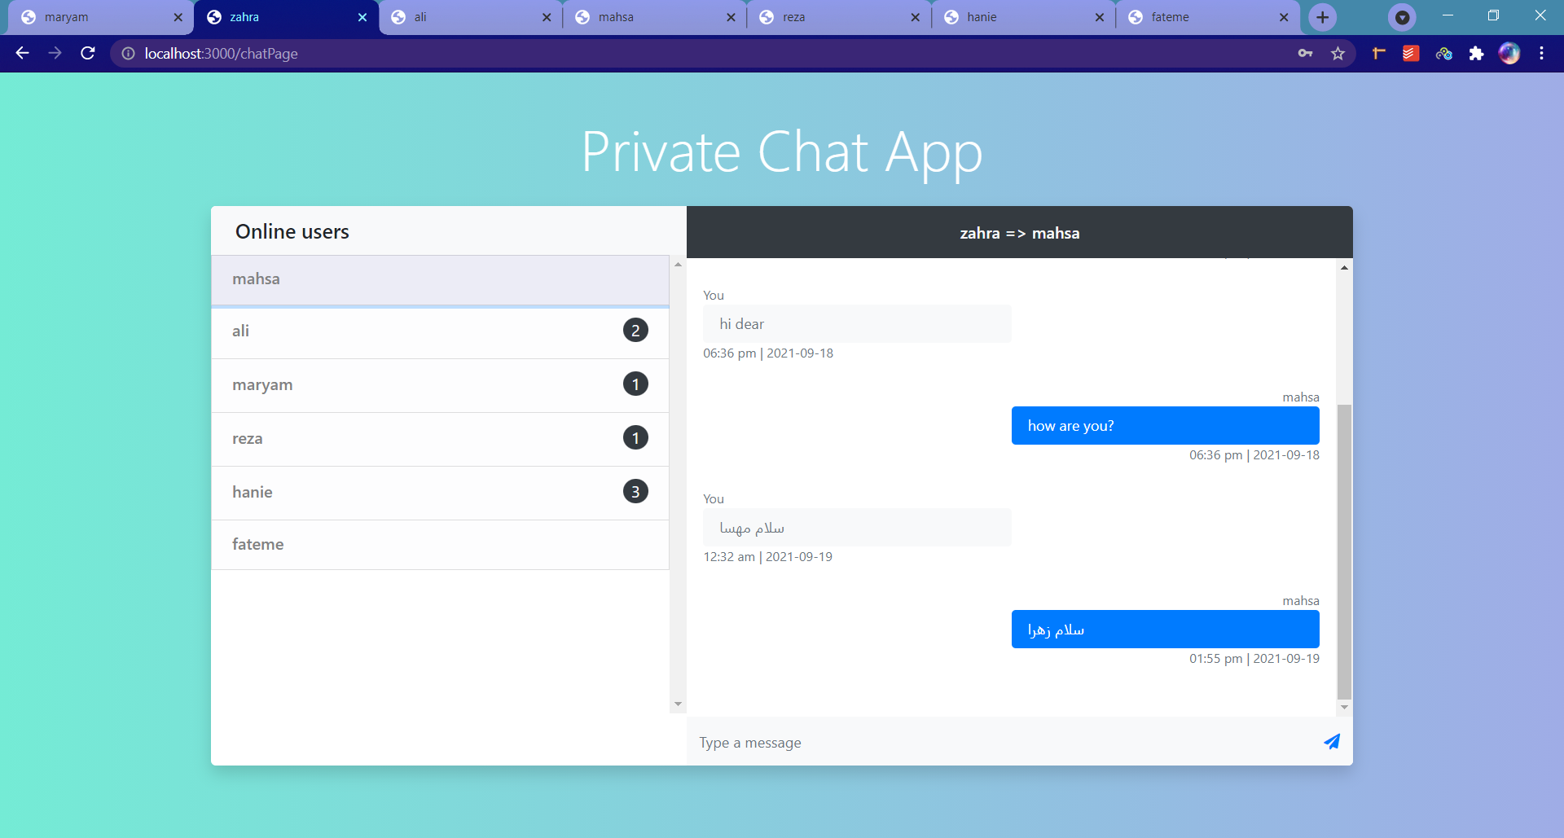This screenshot has width=1564, height=838.
Task: Open the saved passwords key icon
Action: (x=1305, y=53)
